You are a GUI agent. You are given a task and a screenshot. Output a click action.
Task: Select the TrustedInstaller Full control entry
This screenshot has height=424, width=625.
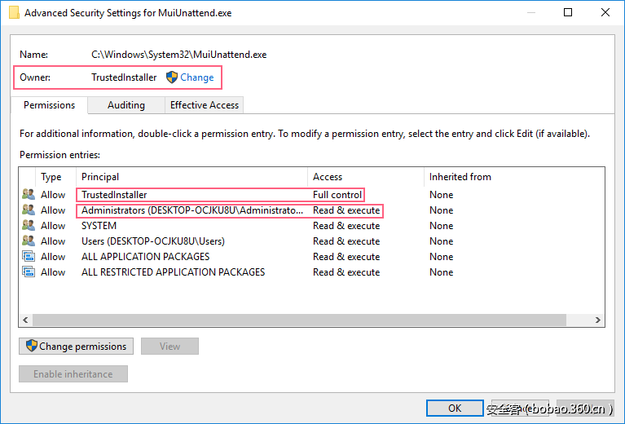point(220,195)
